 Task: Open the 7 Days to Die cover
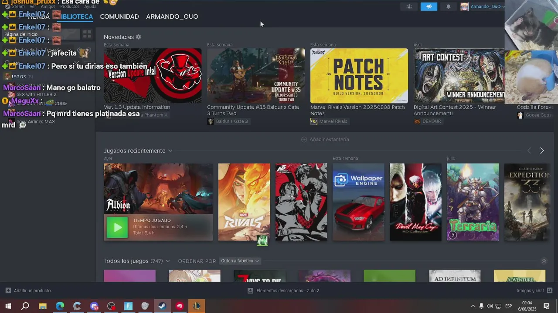[259, 276]
